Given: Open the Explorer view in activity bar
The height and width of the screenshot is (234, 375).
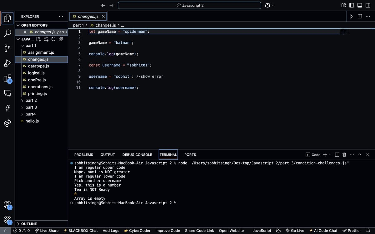Looking at the screenshot, I should click(7, 18).
